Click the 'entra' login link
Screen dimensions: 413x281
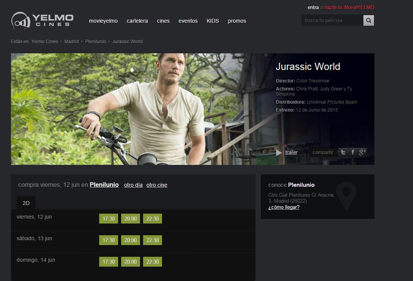313,7
